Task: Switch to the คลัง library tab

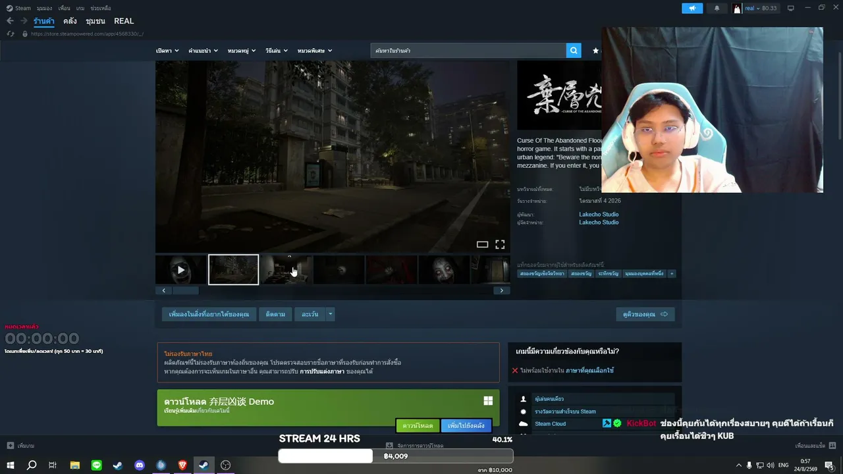Action: click(70, 21)
